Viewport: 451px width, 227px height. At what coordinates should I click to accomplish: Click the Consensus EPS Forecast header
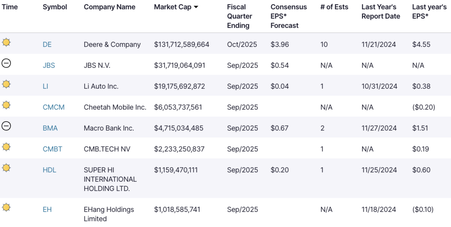(x=288, y=16)
